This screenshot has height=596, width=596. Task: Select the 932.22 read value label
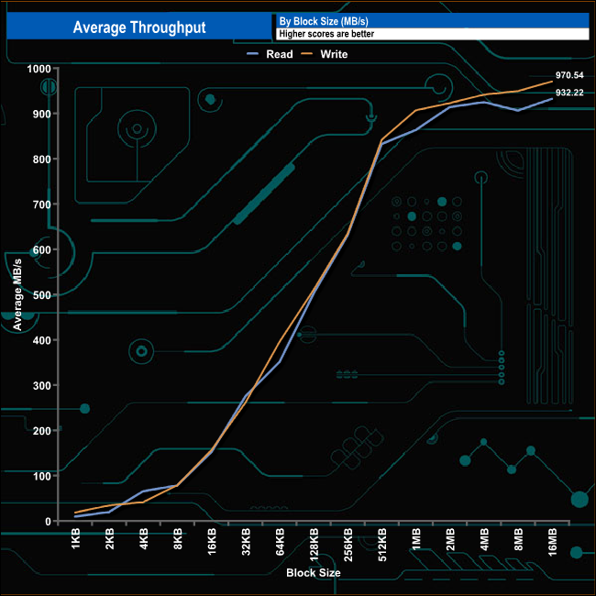point(569,93)
